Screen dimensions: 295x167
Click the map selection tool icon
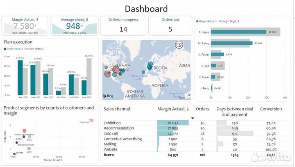pos(179,45)
